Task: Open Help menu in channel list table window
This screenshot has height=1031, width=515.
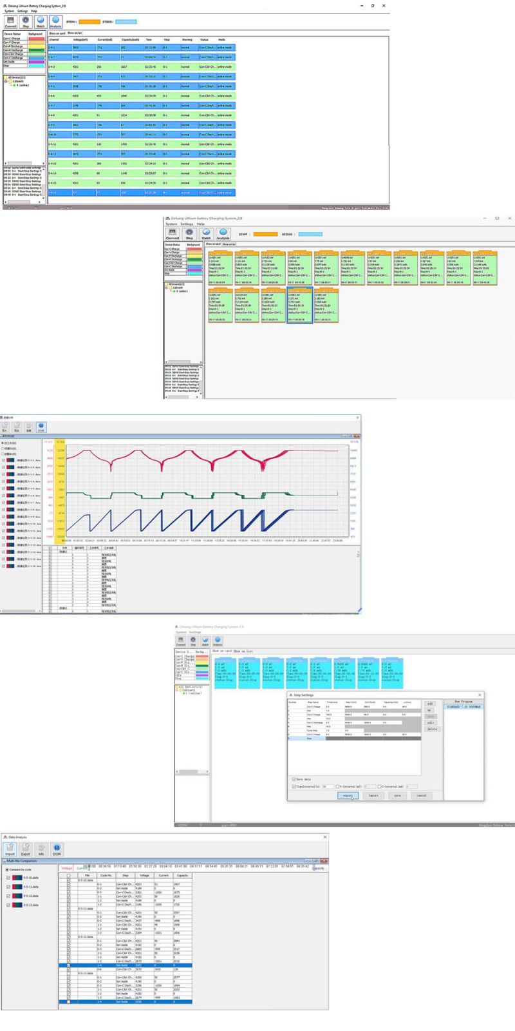Action: click(34, 11)
